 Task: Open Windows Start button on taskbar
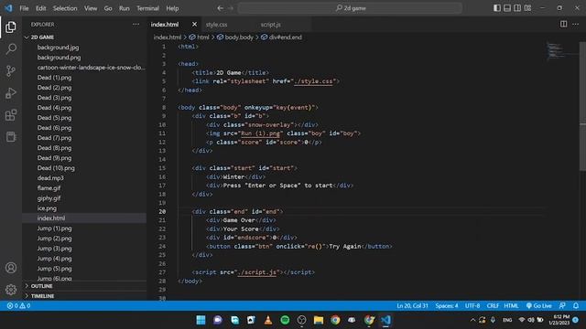[x=201, y=320]
